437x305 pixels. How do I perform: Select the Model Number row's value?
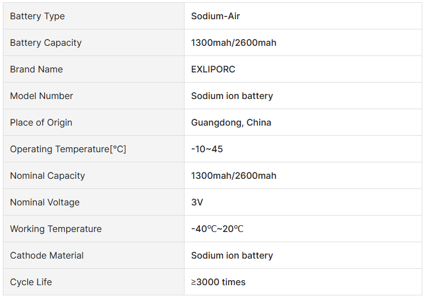point(232,96)
